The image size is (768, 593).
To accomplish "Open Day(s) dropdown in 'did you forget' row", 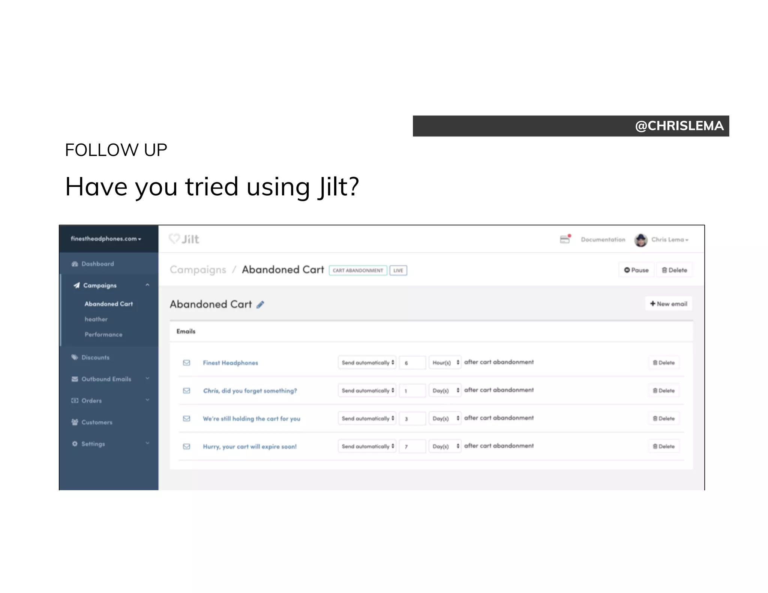I will [x=445, y=390].
